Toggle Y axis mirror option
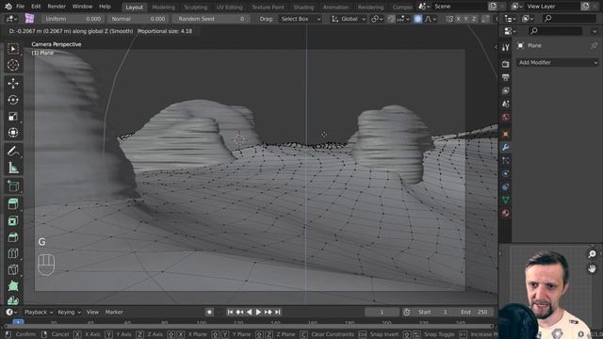The width and height of the screenshot is (603, 339). pyautogui.click(x=466, y=19)
